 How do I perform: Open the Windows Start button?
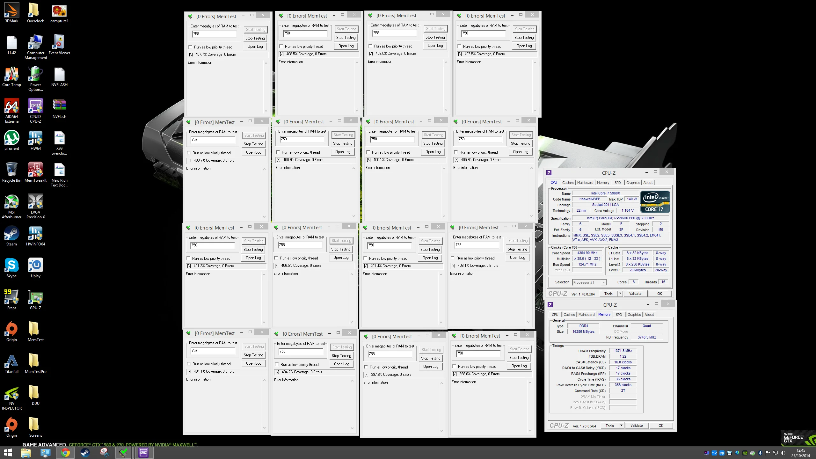8,453
